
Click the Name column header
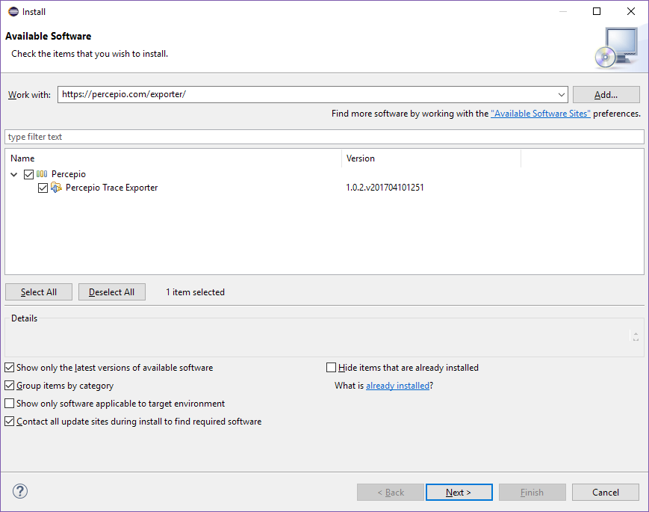tap(173, 158)
